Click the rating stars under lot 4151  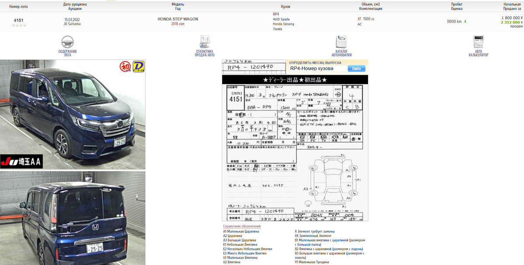point(18,25)
